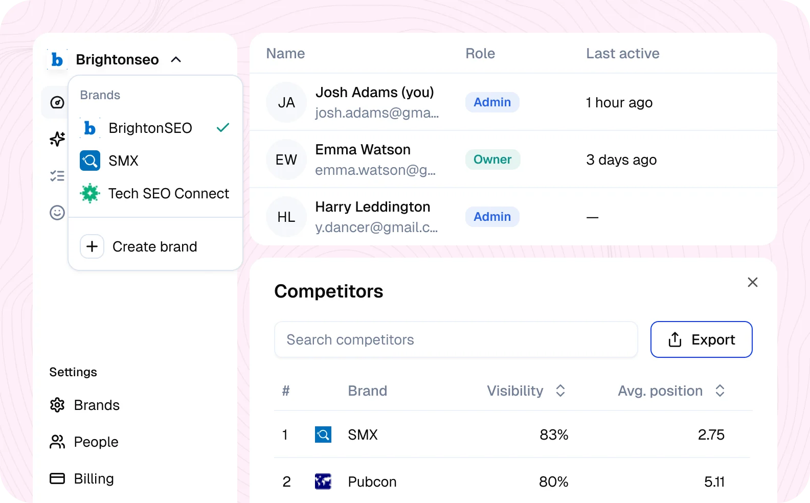Sort competitors by Visibility
Screen dimensions: 810x503
560,391
